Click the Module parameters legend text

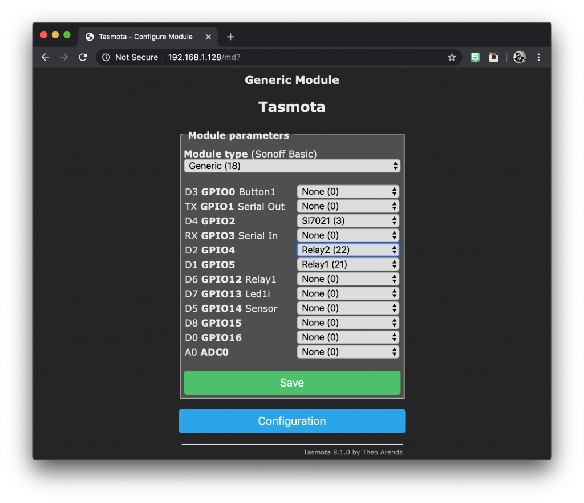[x=238, y=135]
